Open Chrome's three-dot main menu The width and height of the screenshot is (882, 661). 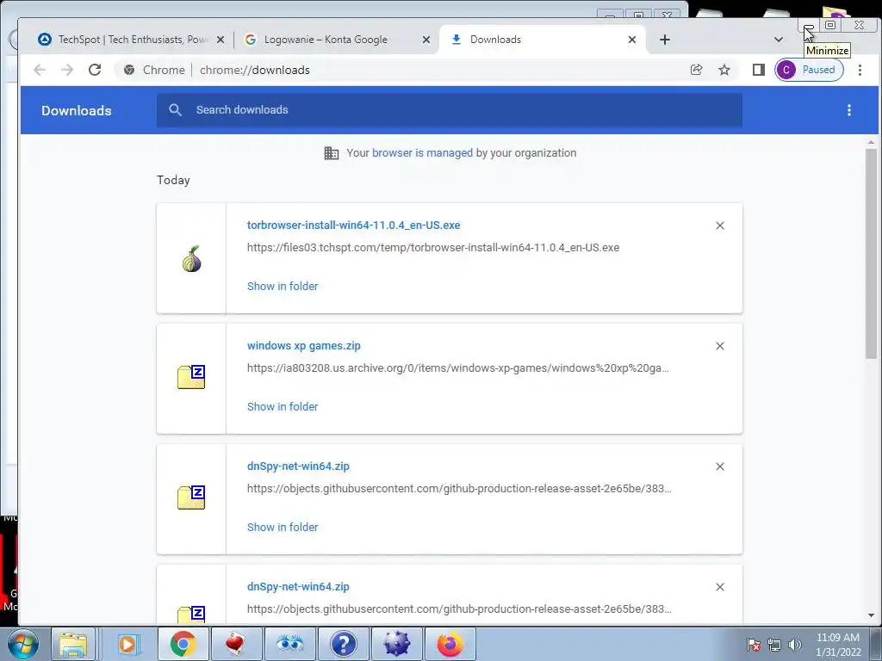860,70
